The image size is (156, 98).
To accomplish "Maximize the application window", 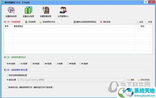I will (146, 2).
